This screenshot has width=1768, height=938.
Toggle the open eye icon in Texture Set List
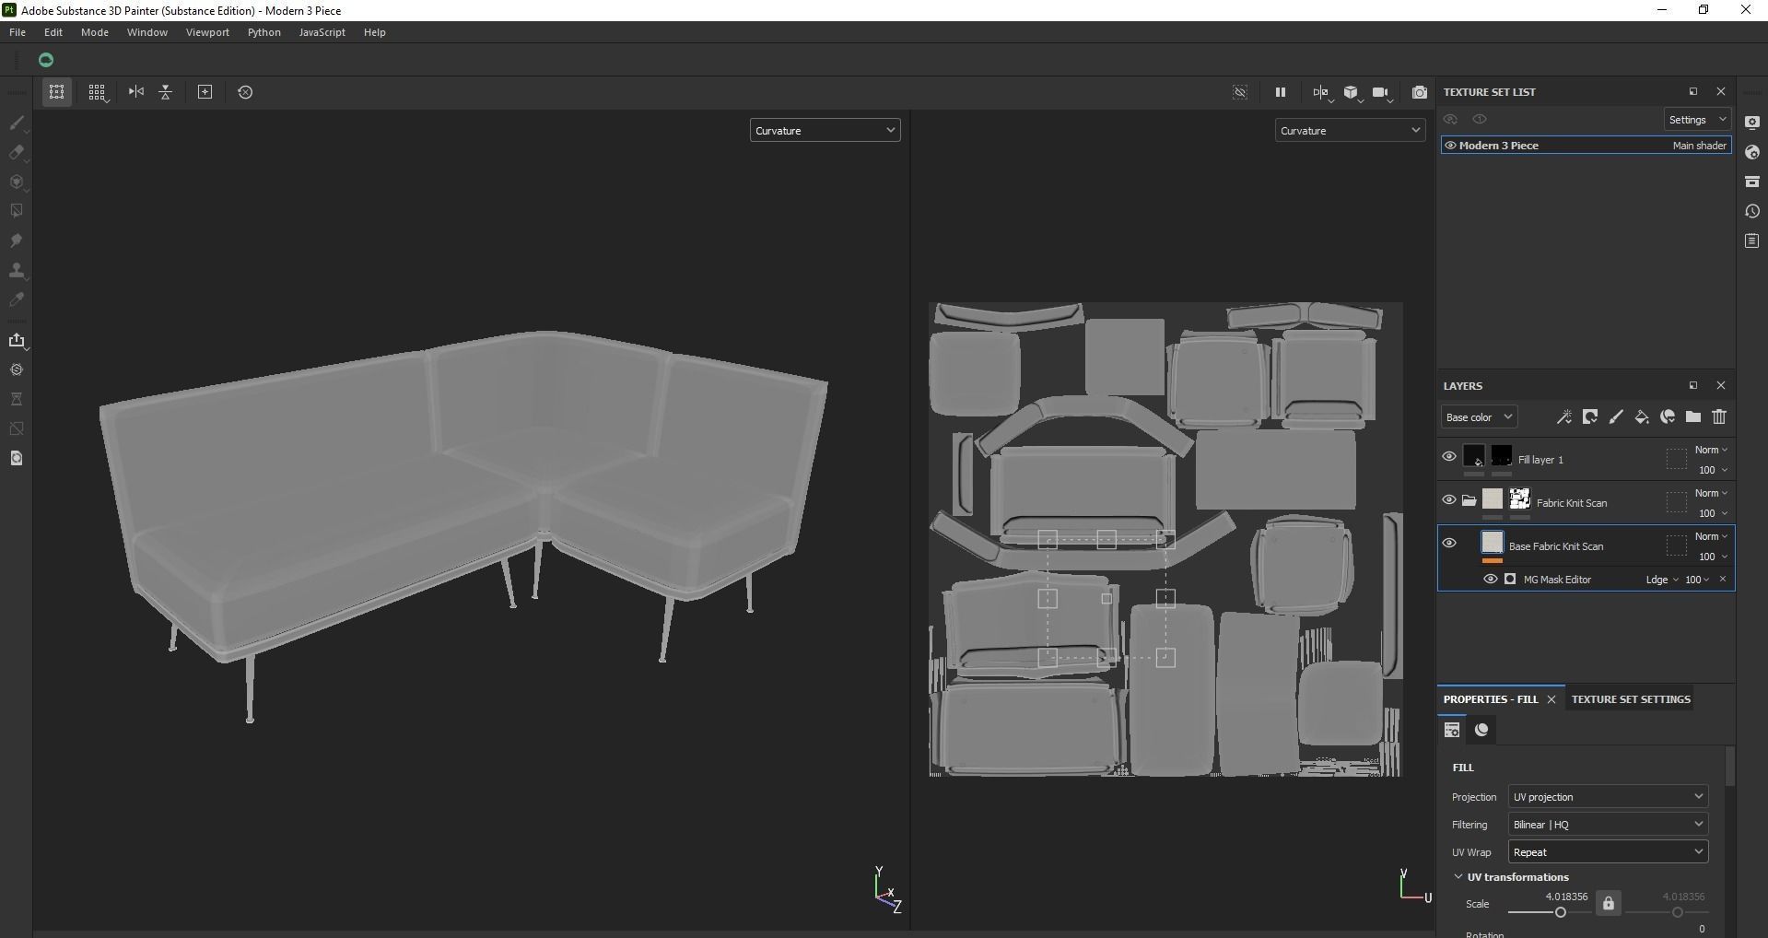[1480, 120]
